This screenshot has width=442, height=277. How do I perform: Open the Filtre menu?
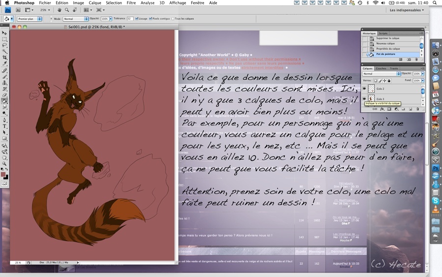(131, 3)
